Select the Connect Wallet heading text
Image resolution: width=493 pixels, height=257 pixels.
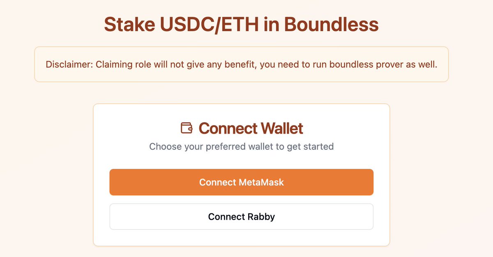pos(251,128)
